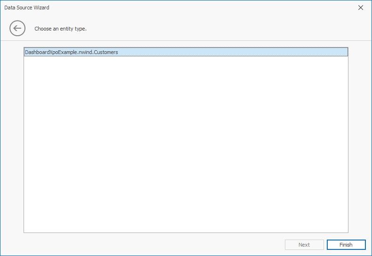
Task: Click the disabled Next button
Action: tap(304, 245)
